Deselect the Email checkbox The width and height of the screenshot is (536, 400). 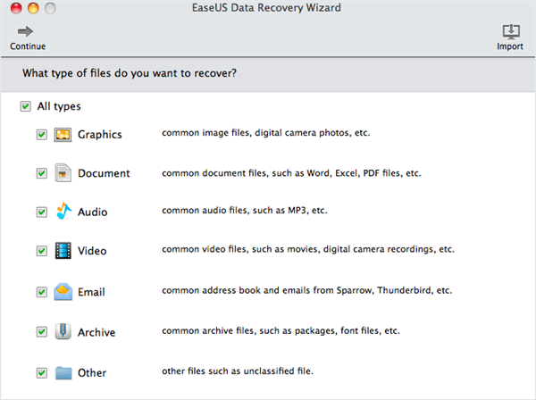click(x=42, y=292)
